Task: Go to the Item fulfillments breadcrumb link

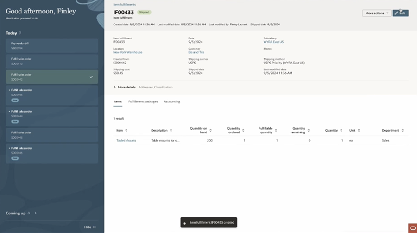Action: point(125,4)
